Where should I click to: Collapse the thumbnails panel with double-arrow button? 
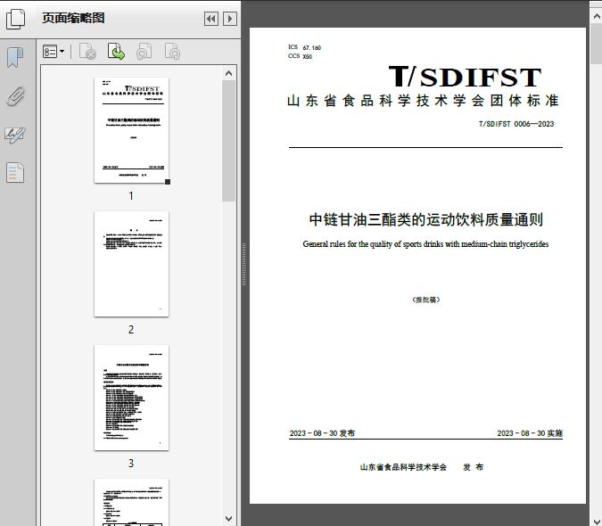(x=211, y=19)
